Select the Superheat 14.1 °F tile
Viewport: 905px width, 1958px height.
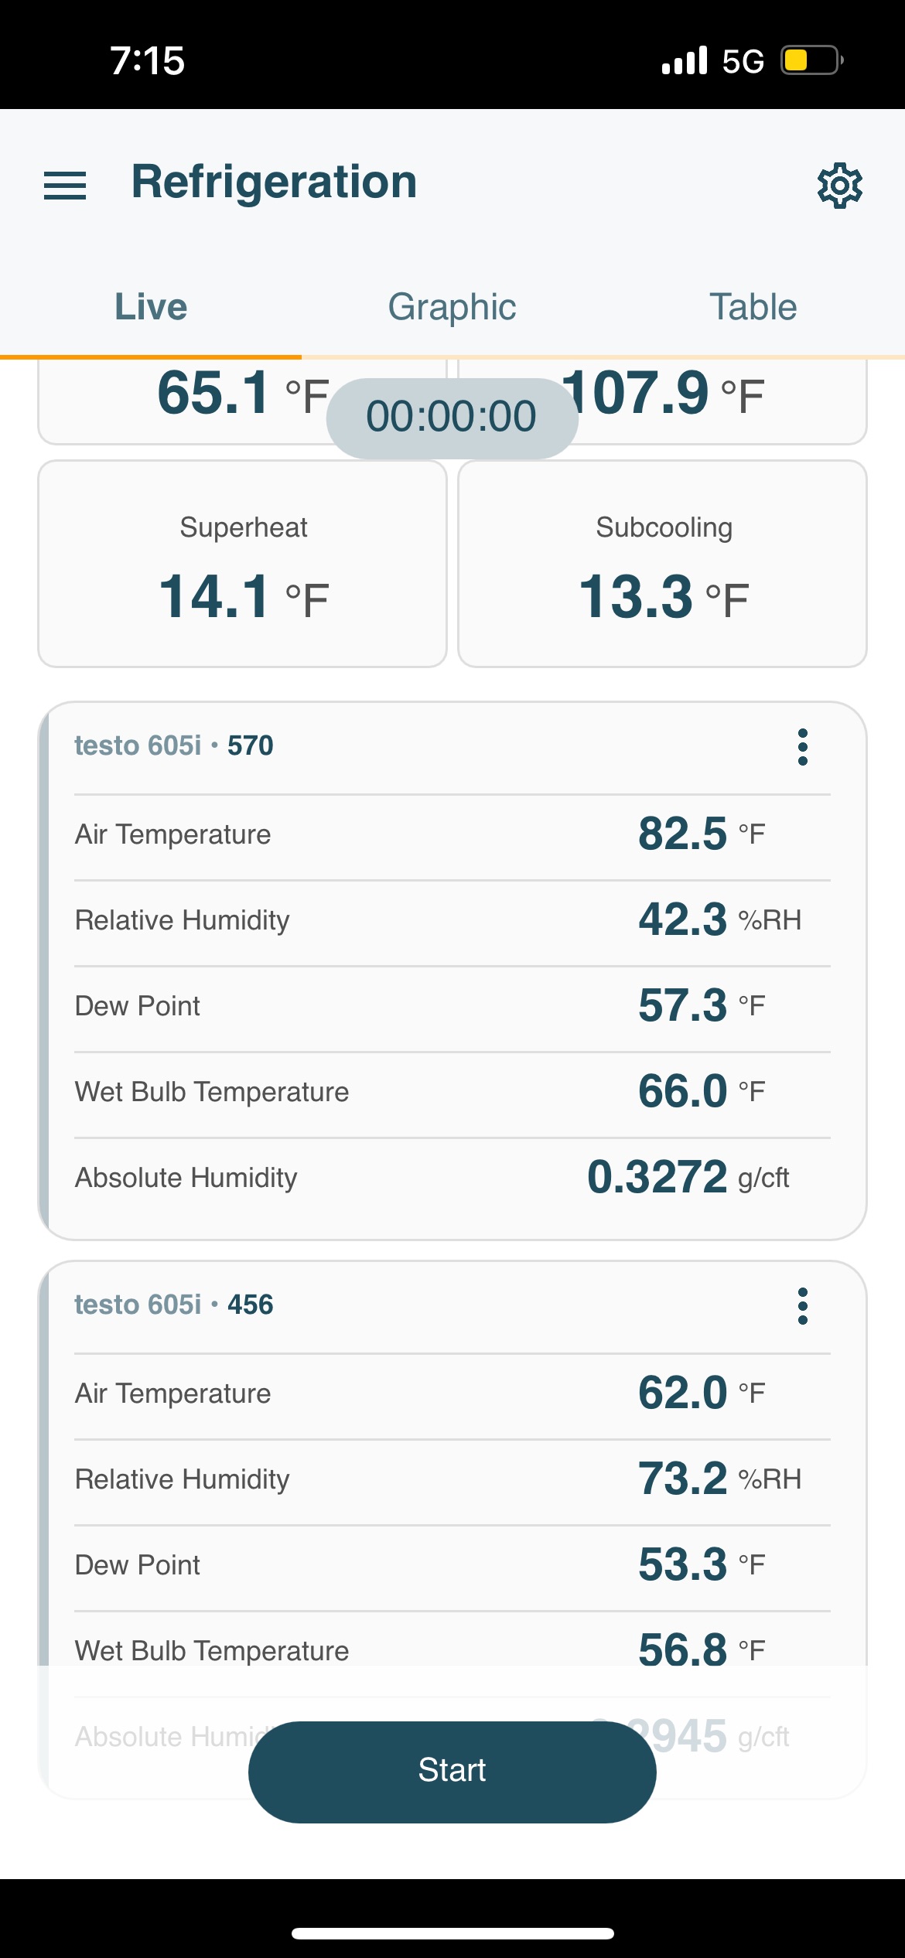[x=243, y=564]
